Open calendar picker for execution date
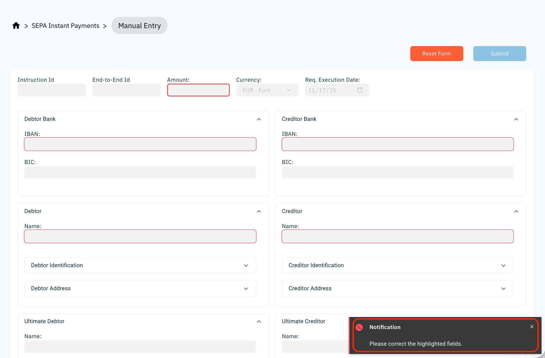545x358 pixels. [x=359, y=90]
